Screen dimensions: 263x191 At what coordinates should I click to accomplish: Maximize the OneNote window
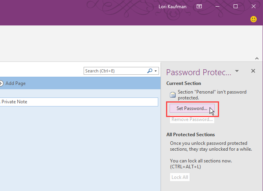236,7
